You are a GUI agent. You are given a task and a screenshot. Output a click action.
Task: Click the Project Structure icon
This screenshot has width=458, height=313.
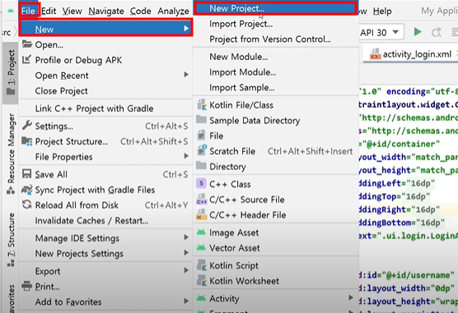click(27, 141)
